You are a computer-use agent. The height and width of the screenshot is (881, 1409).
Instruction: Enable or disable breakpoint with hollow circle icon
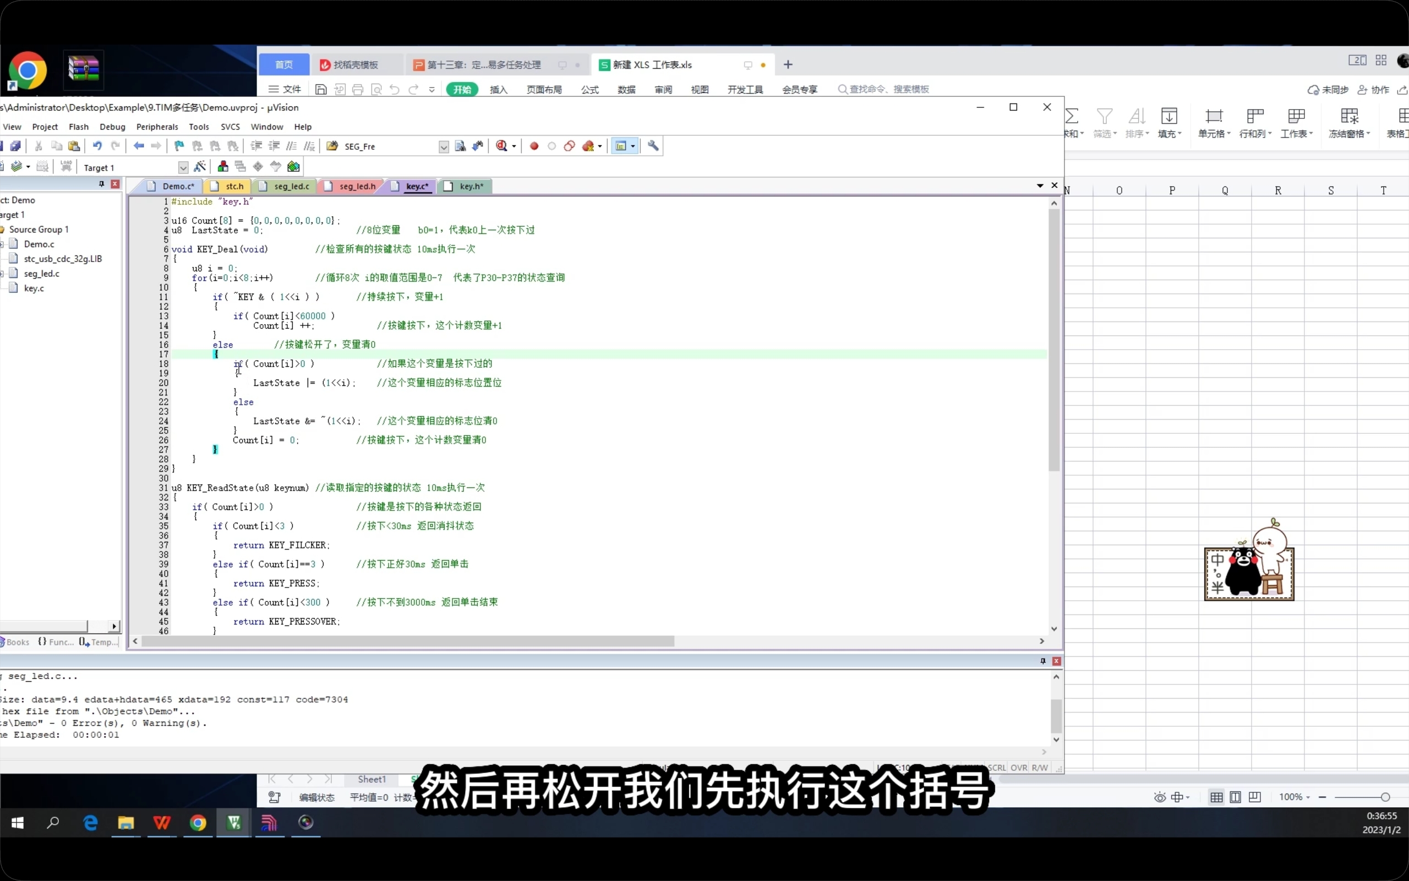pos(552,146)
